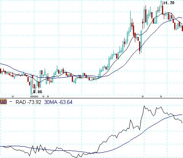Select the last red candle at right edge
This screenshot has width=183, height=158.
(x=183, y=28)
